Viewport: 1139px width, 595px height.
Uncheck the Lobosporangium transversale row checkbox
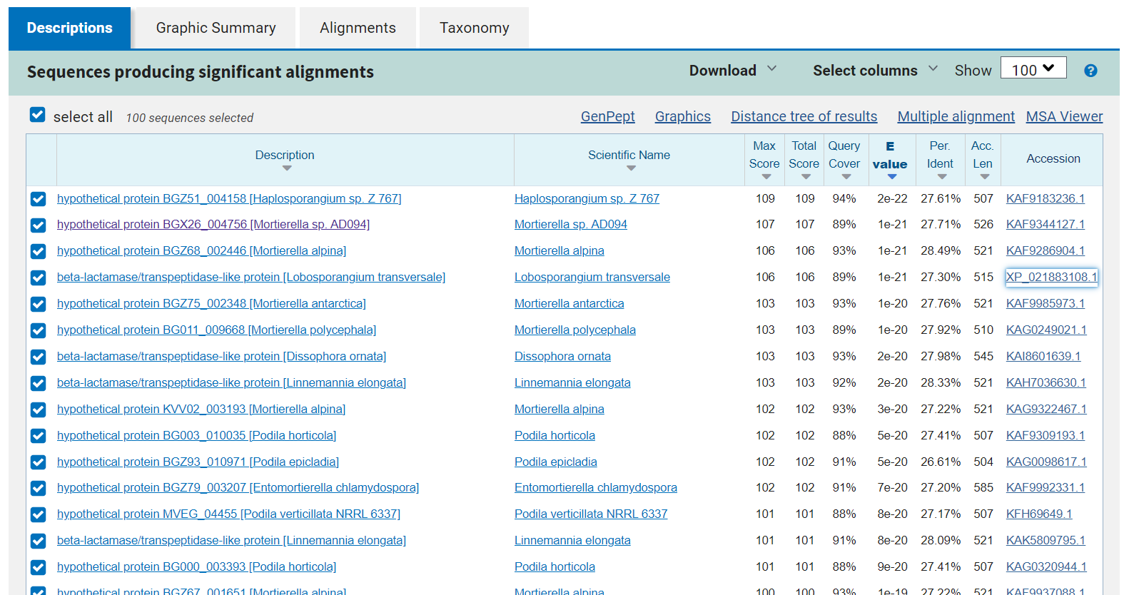(39, 278)
